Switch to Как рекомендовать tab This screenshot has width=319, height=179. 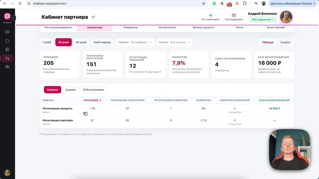[58, 27]
